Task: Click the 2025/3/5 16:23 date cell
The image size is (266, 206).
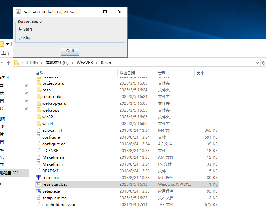Action: click(133, 198)
